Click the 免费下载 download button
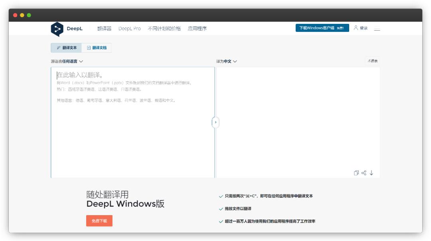Screen dimensions: 431x241 click(x=99, y=220)
